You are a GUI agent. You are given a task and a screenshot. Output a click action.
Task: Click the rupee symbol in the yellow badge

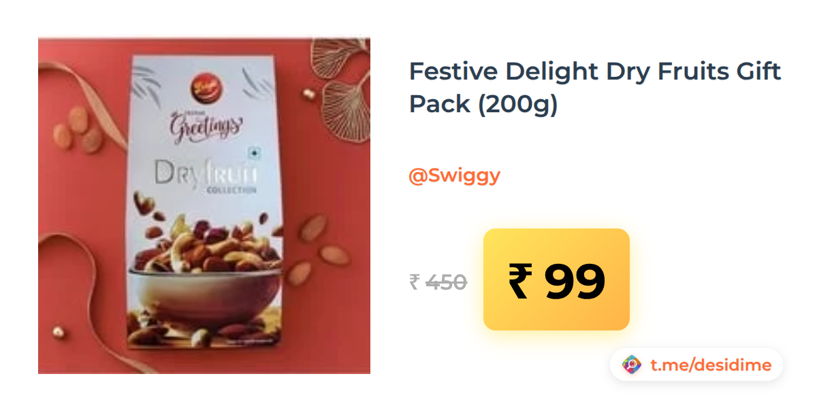(520, 279)
